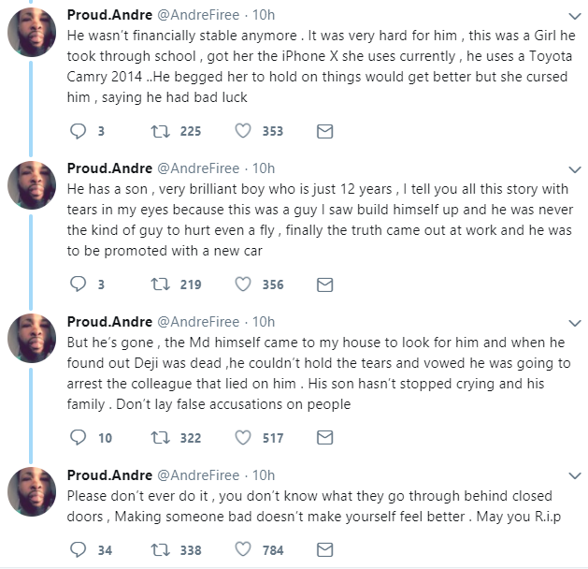The height and width of the screenshot is (569, 588).
Task: Click @AndreFiree handle on the last tweet
Action: (197, 474)
